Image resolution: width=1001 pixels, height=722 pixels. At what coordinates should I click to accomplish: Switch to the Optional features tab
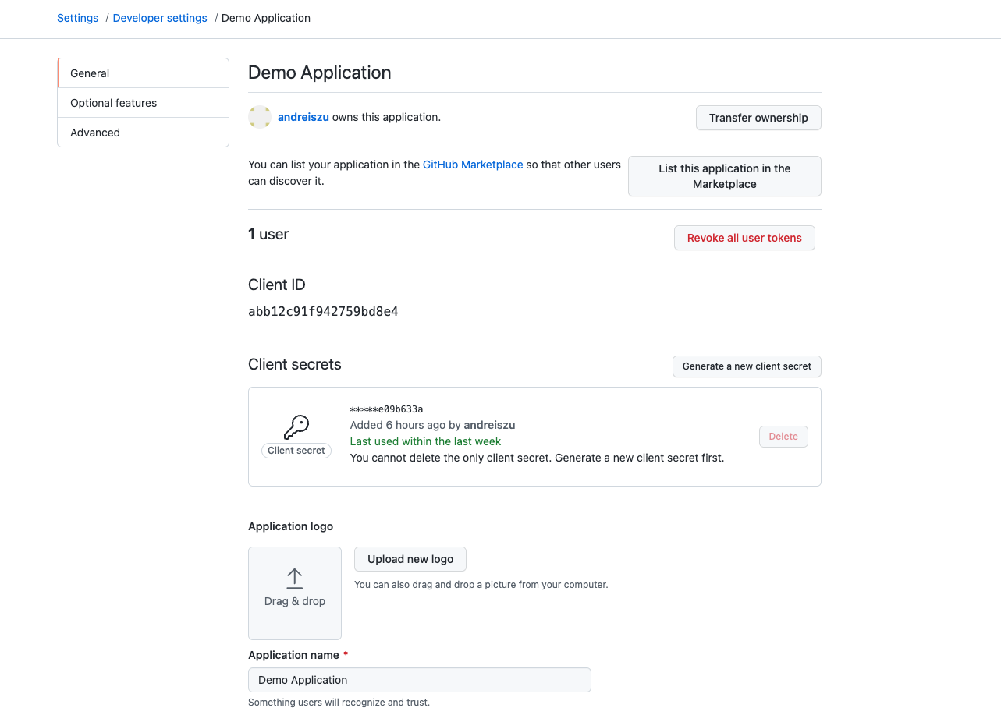click(x=144, y=103)
